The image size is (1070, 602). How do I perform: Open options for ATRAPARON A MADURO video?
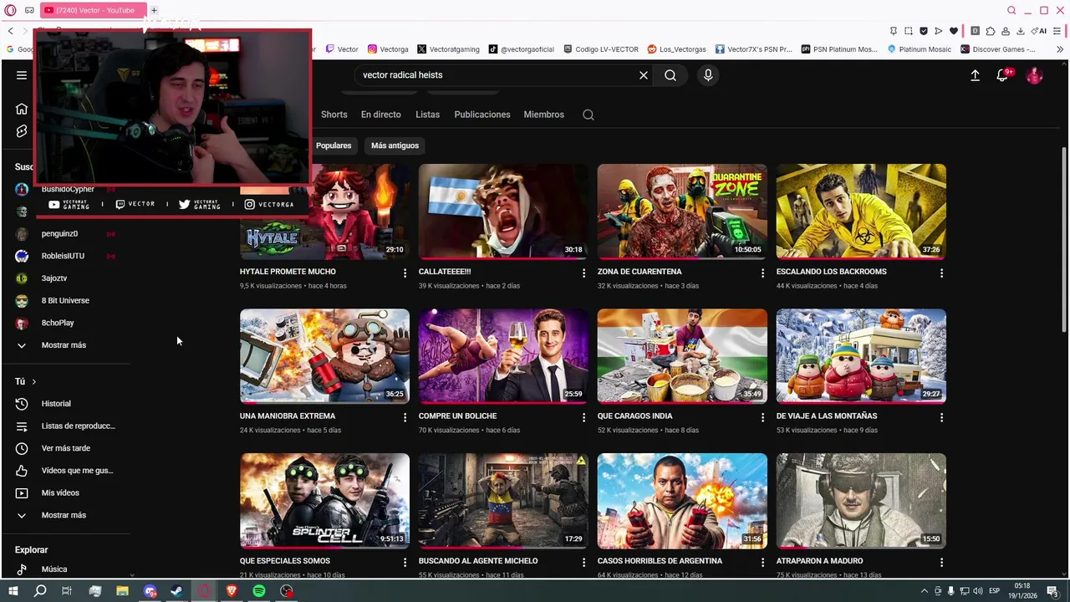coord(941,563)
